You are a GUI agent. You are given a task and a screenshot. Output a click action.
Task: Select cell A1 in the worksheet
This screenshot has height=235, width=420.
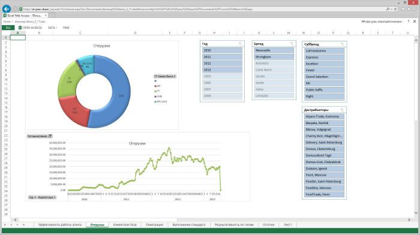[17, 38]
